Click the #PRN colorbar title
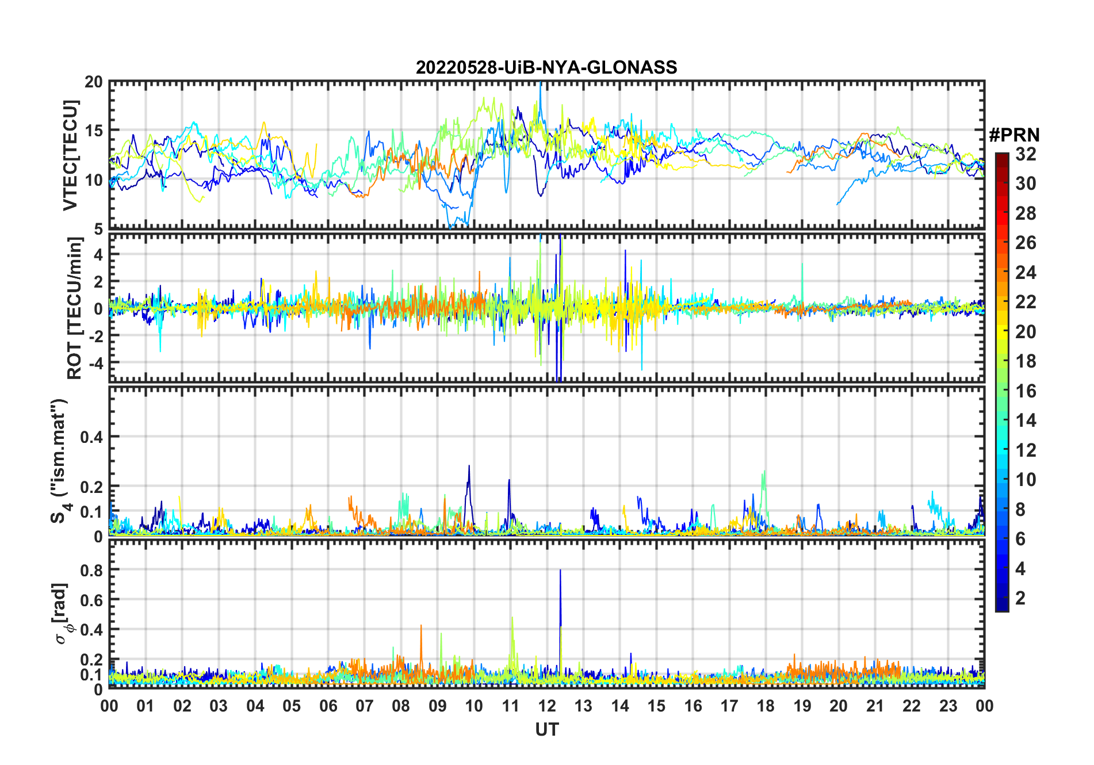 [x=1014, y=135]
